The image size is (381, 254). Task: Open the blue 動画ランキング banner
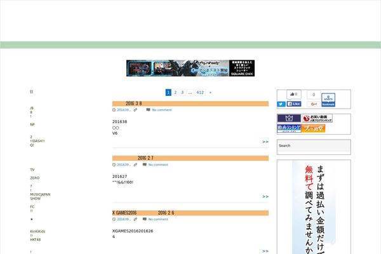click(x=289, y=128)
